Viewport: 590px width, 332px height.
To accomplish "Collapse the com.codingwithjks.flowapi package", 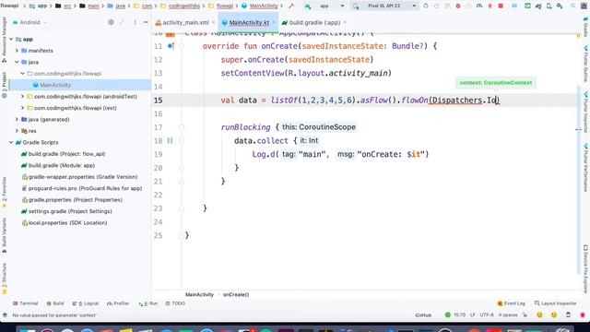I will (x=22, y=74).
